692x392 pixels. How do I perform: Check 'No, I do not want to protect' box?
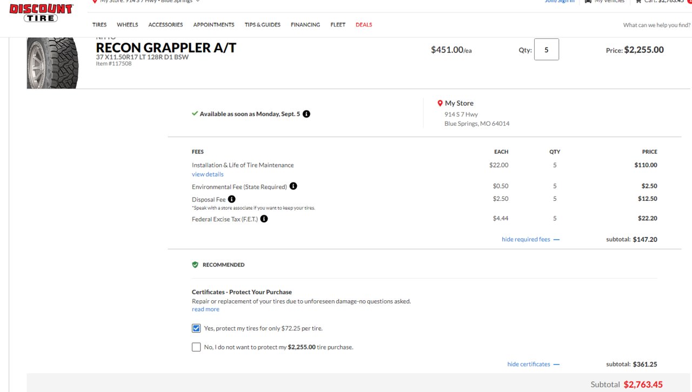coord(196,347)
